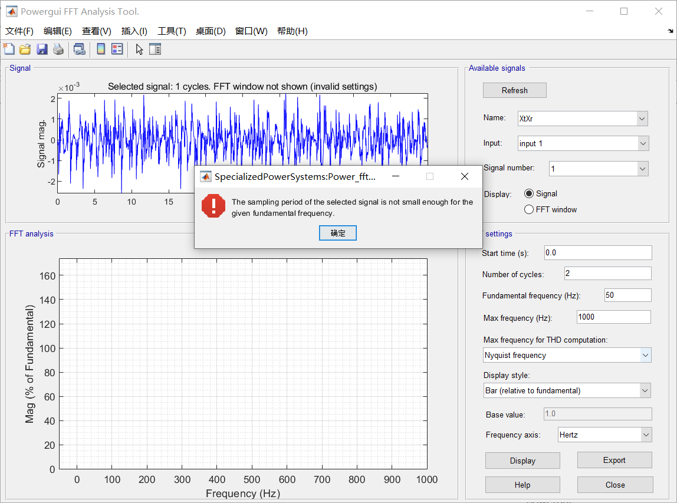Open the 查看(V) menu
The width and height of the screenshot is (677, 503).
(96, 31)
